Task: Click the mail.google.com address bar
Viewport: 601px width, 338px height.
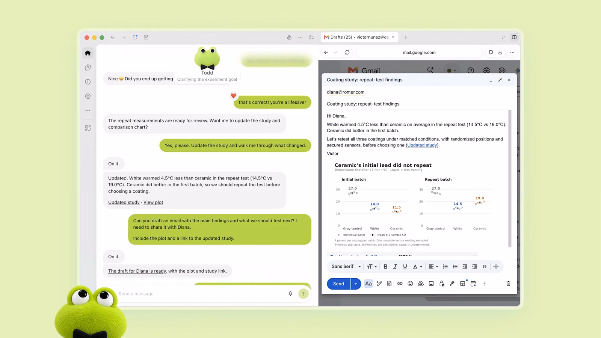Action: 419,53
